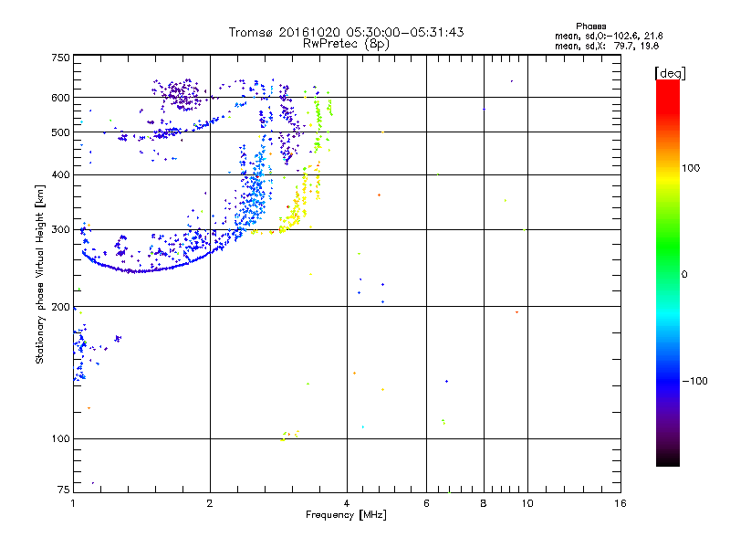Click the '[deg]' unit label above color bar
The image size is (730, 548).
click(670, 73)
